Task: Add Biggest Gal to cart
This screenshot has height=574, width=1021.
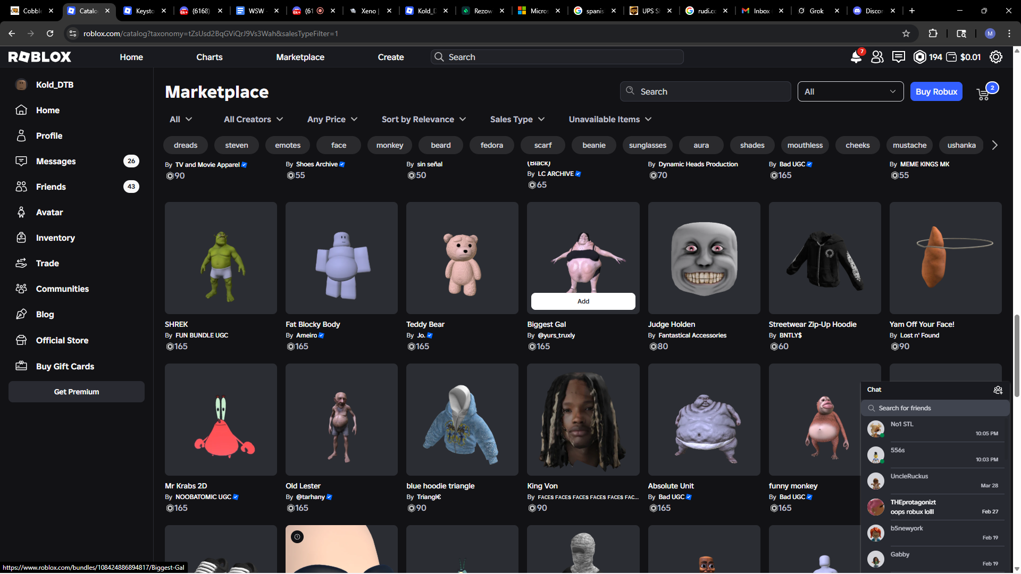Action: (583, 301)
